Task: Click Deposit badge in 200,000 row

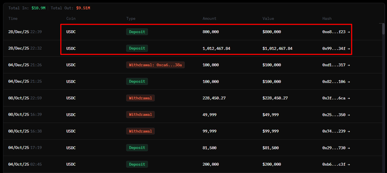Action: (137, 164)
